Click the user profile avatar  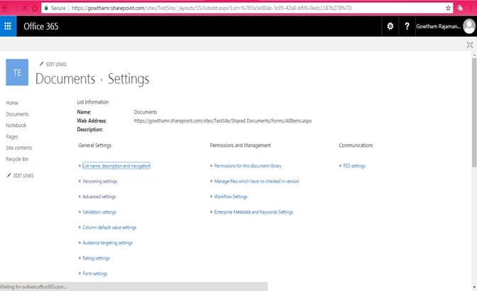tap(468, 26)
